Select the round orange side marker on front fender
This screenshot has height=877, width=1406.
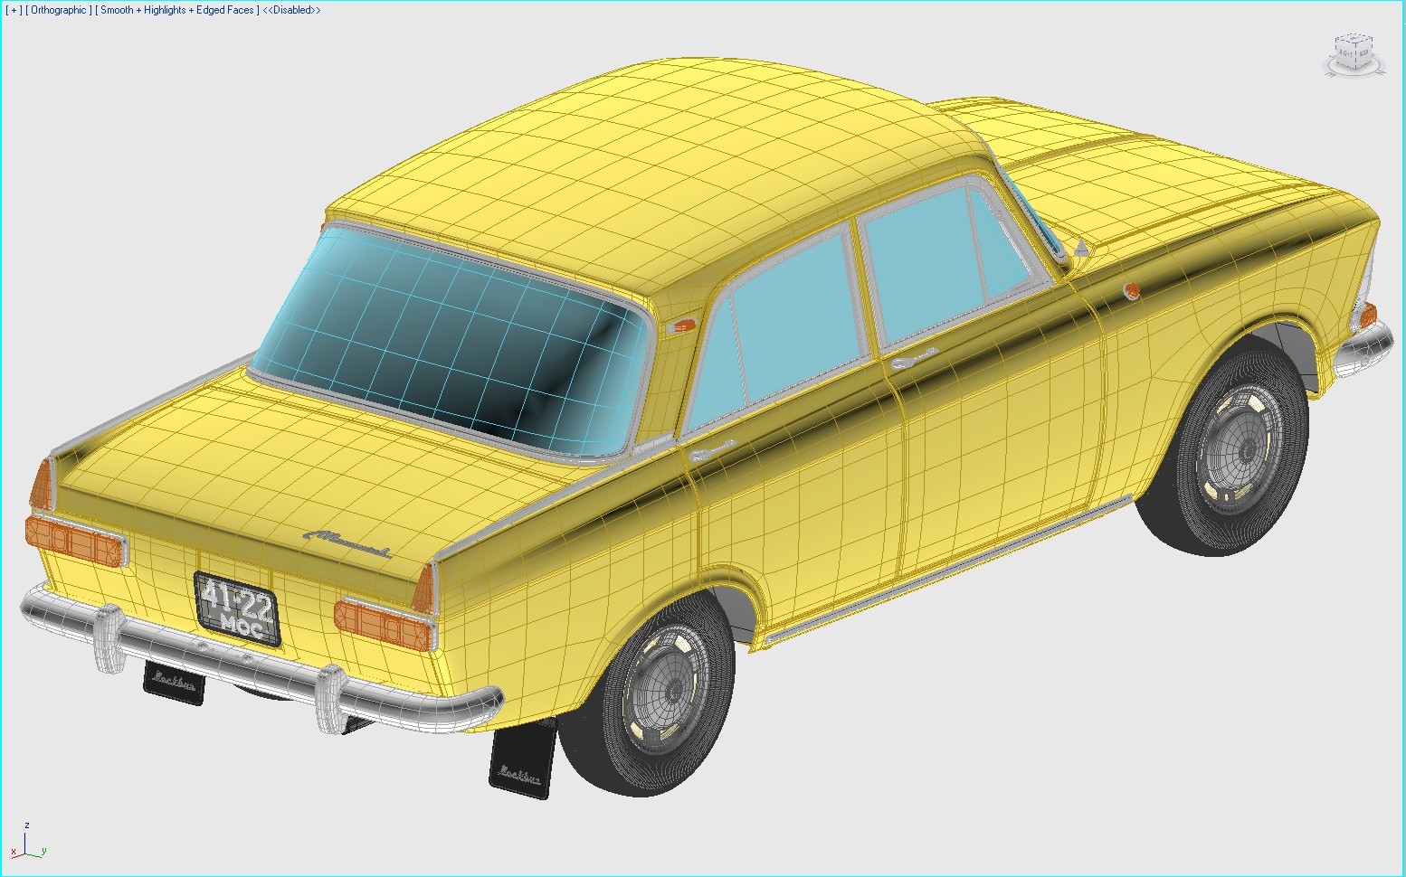point(1130,290)
